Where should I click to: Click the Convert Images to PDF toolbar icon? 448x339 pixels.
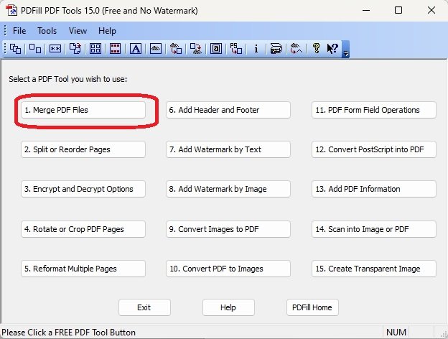click(x=176, y=49)
